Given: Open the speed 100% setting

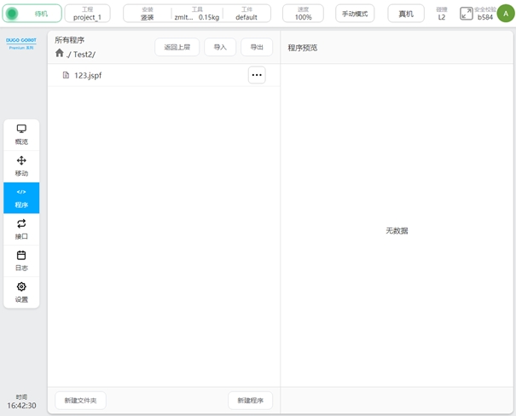Looking at the screenshot, I should (x=304, y=14).
